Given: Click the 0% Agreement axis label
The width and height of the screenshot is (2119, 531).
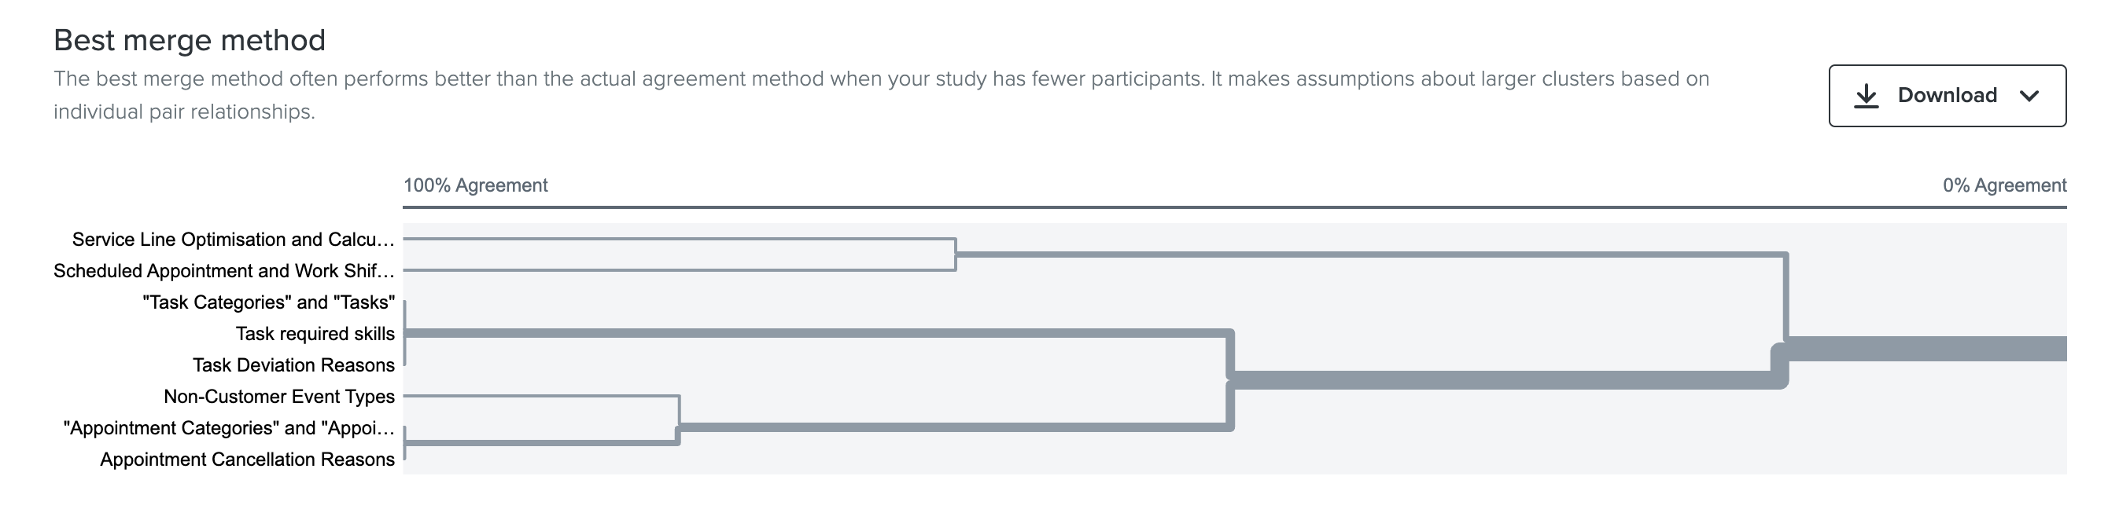Looking at the screenshot, I should point(2005,185).
